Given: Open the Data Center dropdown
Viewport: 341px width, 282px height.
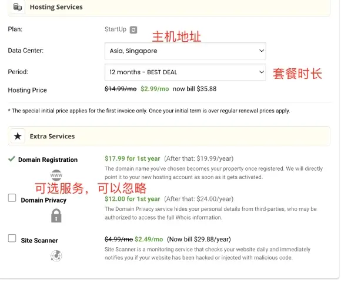Looking at the screenshot, I should coord(185,51).
